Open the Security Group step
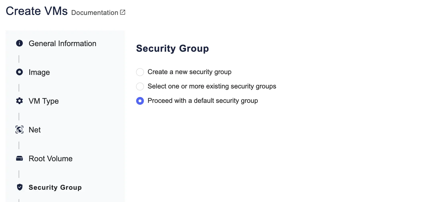The image size is (446, 202). (55, 187)
